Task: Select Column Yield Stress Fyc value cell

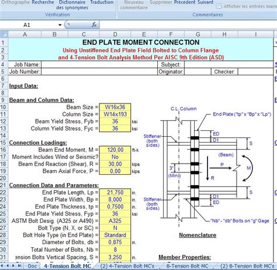Action: (115, 129)
